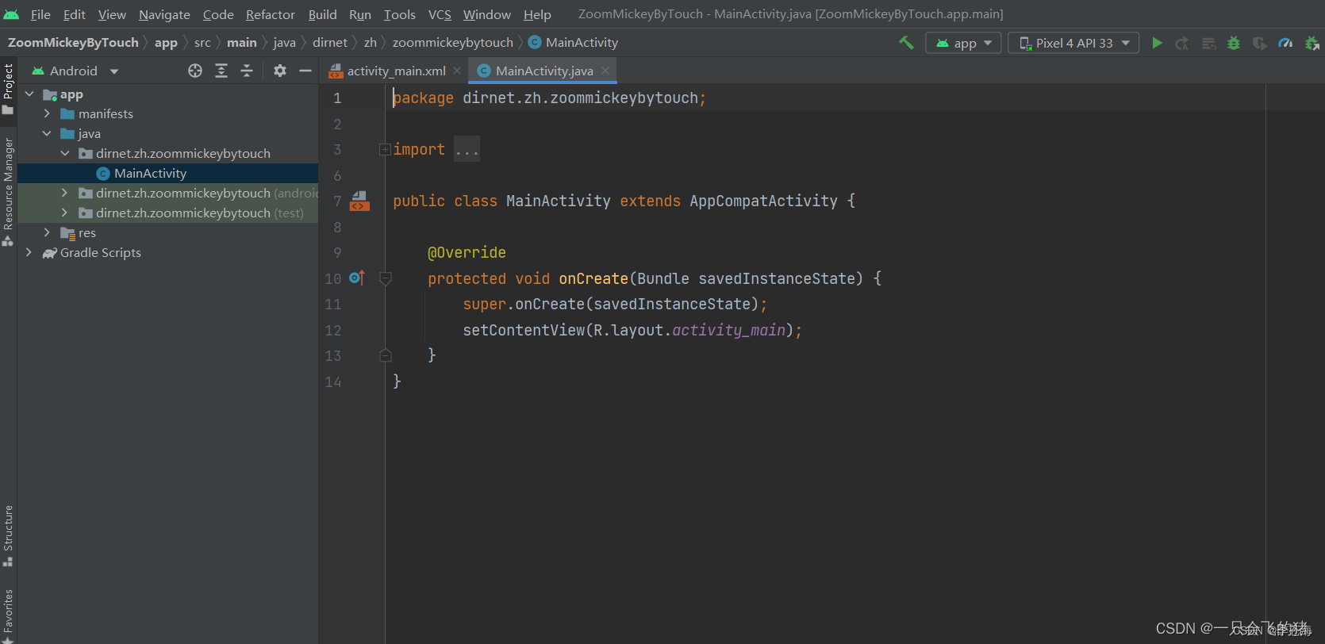Expand the folded import block
The height and width of the screenshot is (644, 1325).
point(385,149)
